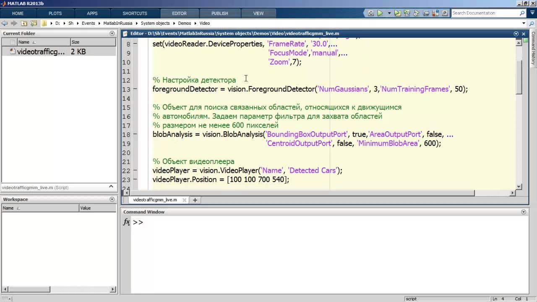The width and height of the screenshot is (537, 302).
Task: Click the Run and Advance icon
Action: coord(406,13)
